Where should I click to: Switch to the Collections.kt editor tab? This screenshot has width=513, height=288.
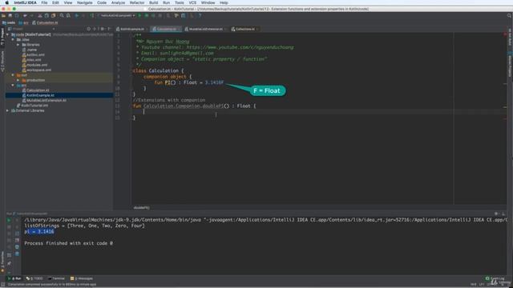(245, 29)
